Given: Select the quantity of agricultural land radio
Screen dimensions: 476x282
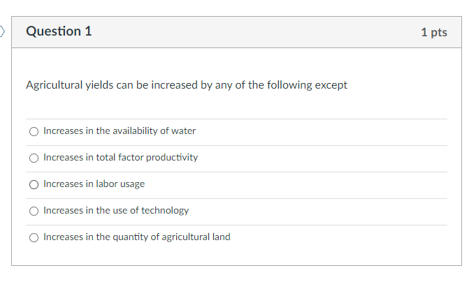Looking at the screenshot, I should coord(34,237).
